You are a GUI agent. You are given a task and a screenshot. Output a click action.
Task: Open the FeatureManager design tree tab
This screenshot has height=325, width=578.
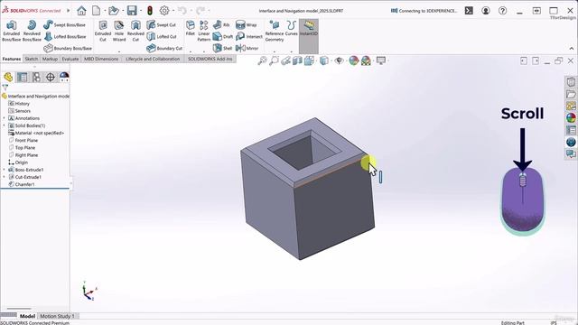coord(8,77)
